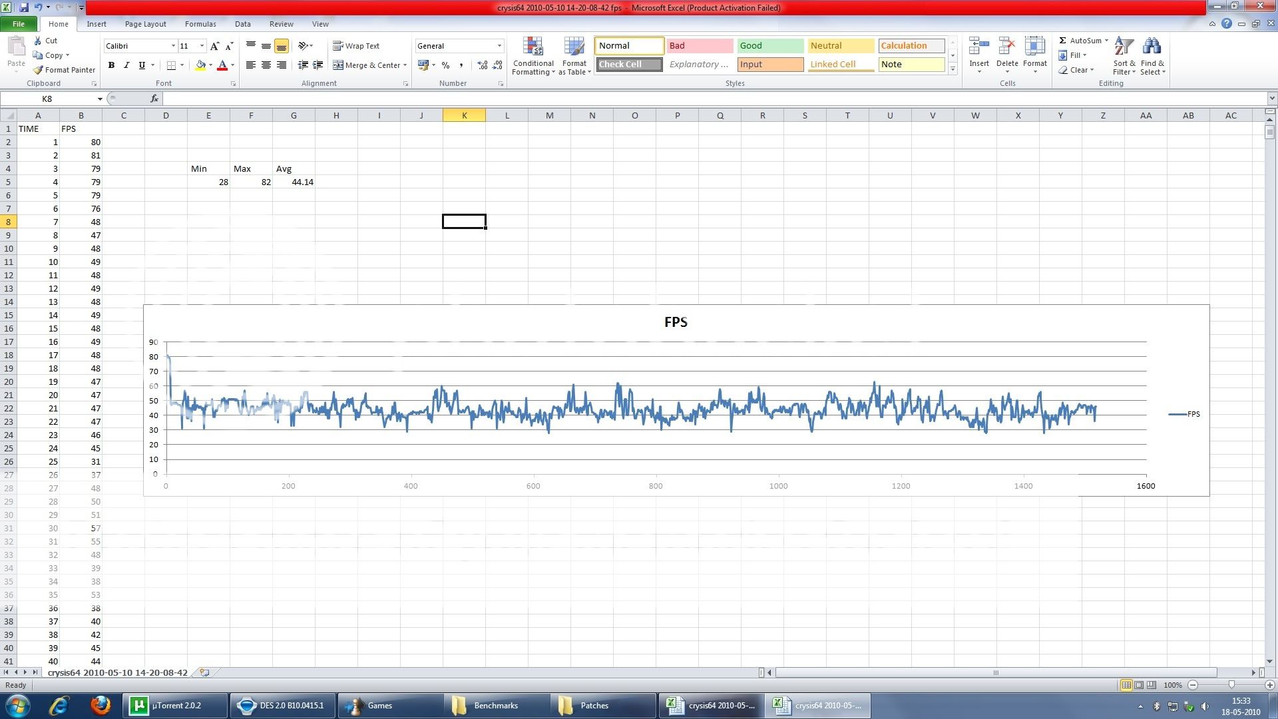Screen dimensions: 1278x719
Task: Click the Percent Style icon
Action: click(445, 65)
